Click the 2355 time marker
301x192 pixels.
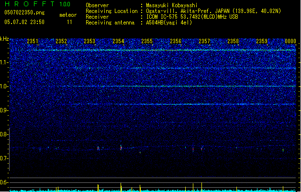click(x=147, y=41)
